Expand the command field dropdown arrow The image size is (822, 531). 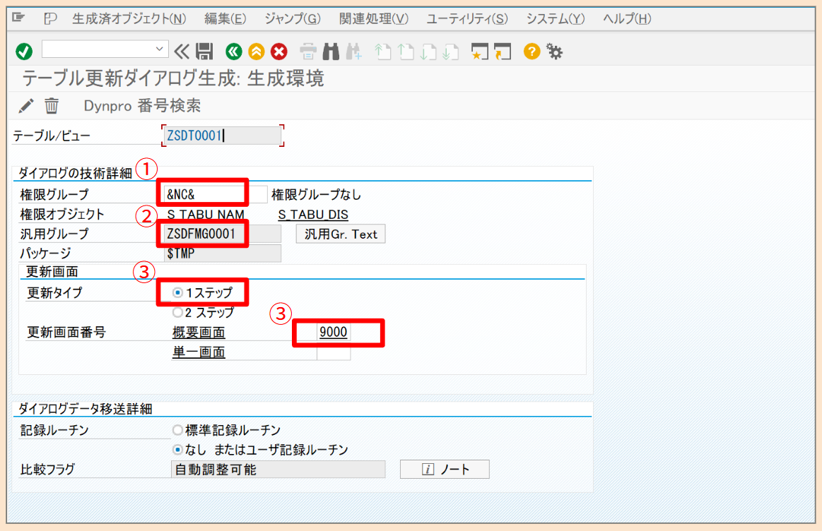(160, 50)
